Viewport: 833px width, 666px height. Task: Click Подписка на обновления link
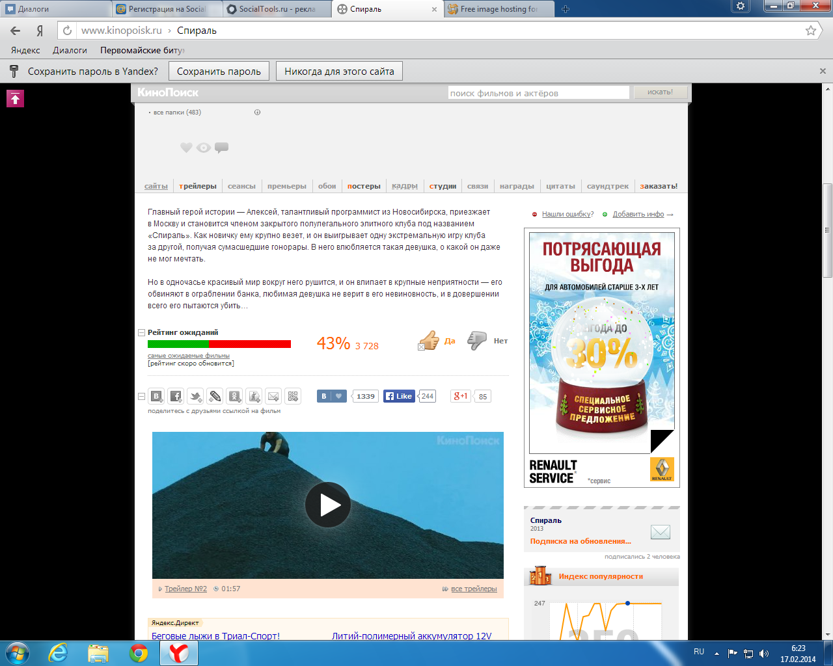pos(580,541)
